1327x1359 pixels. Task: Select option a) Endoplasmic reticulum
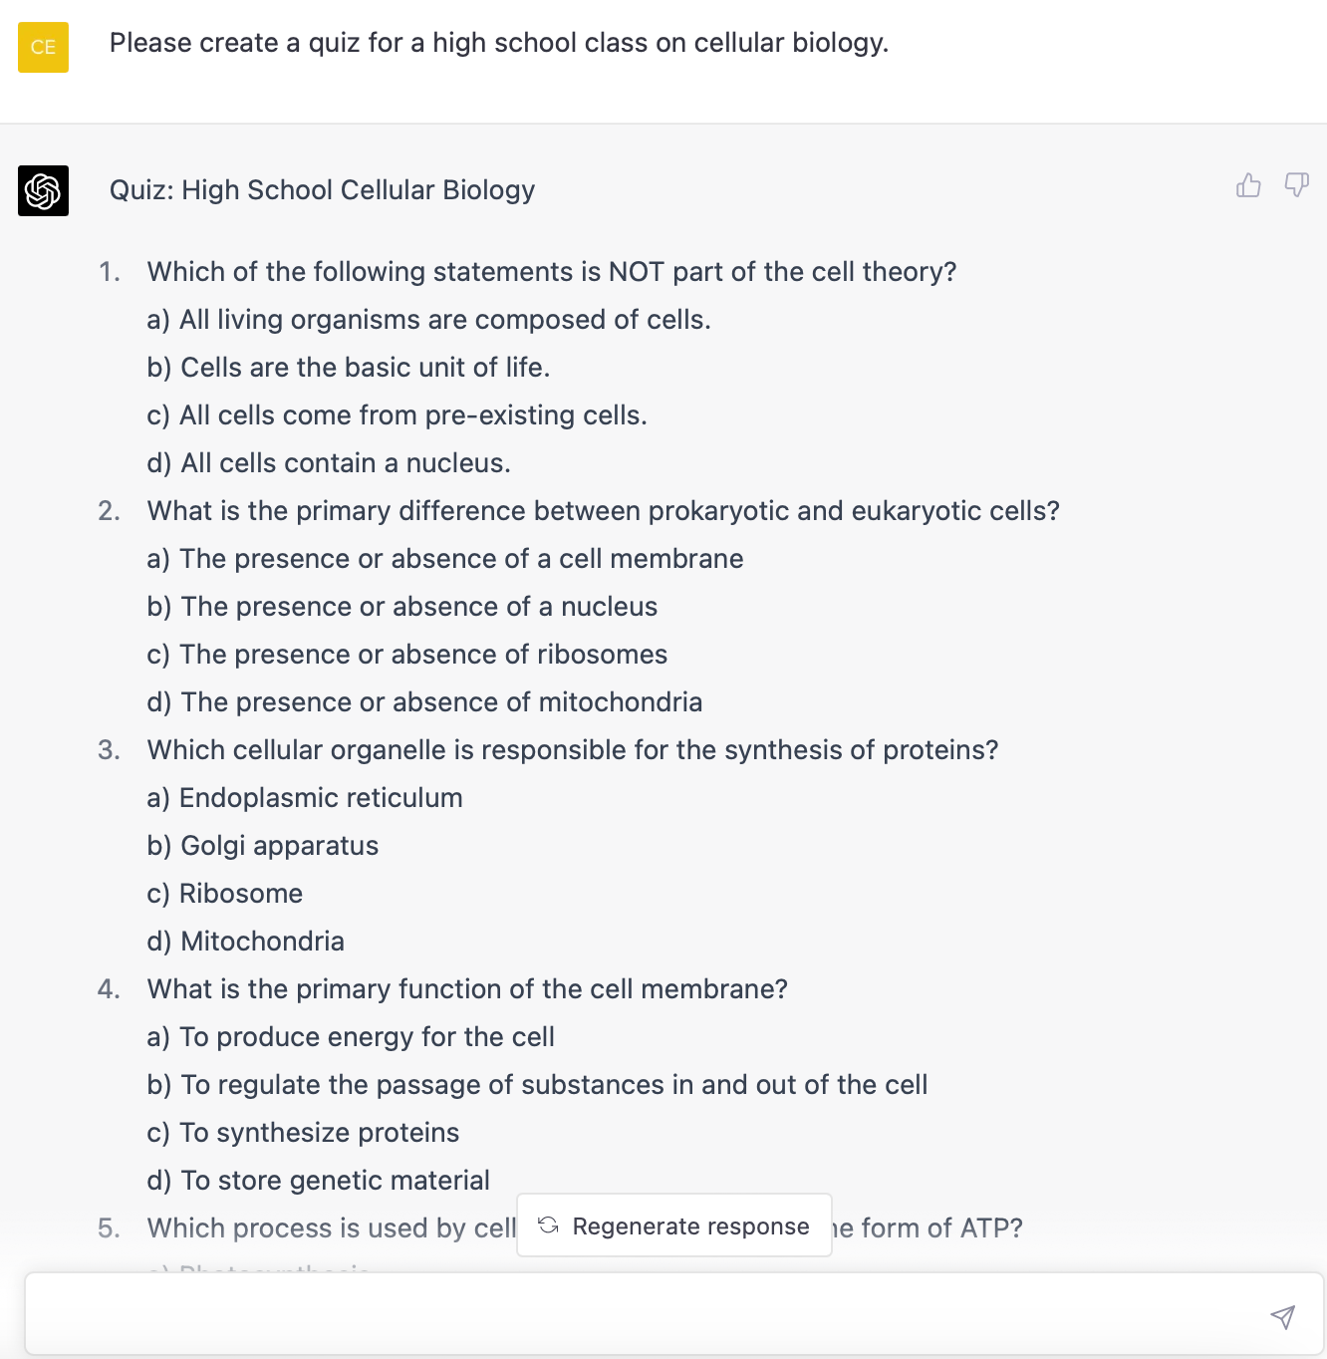point(305,797)
